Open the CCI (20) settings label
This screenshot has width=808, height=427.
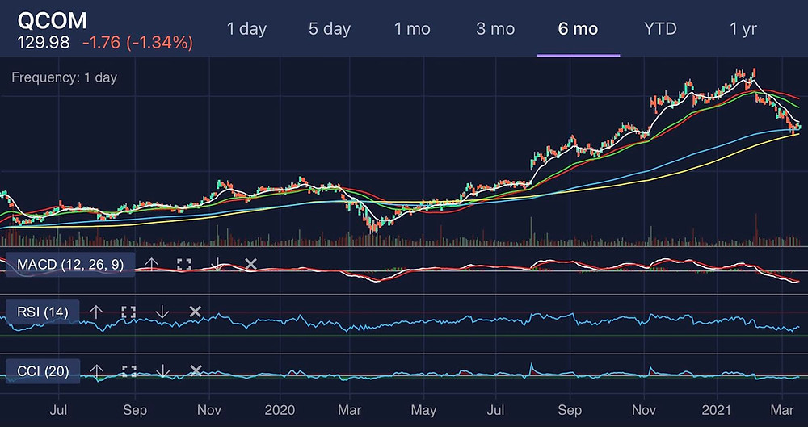pos(43,370)
